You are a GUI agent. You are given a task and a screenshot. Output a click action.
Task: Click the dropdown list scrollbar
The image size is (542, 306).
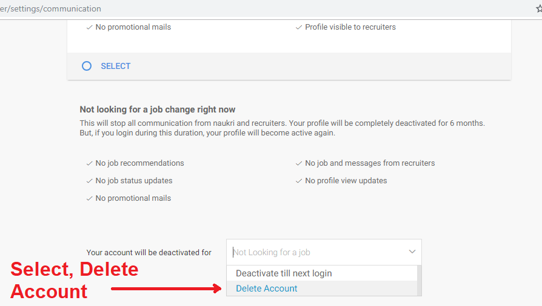[x=420, y=281]
